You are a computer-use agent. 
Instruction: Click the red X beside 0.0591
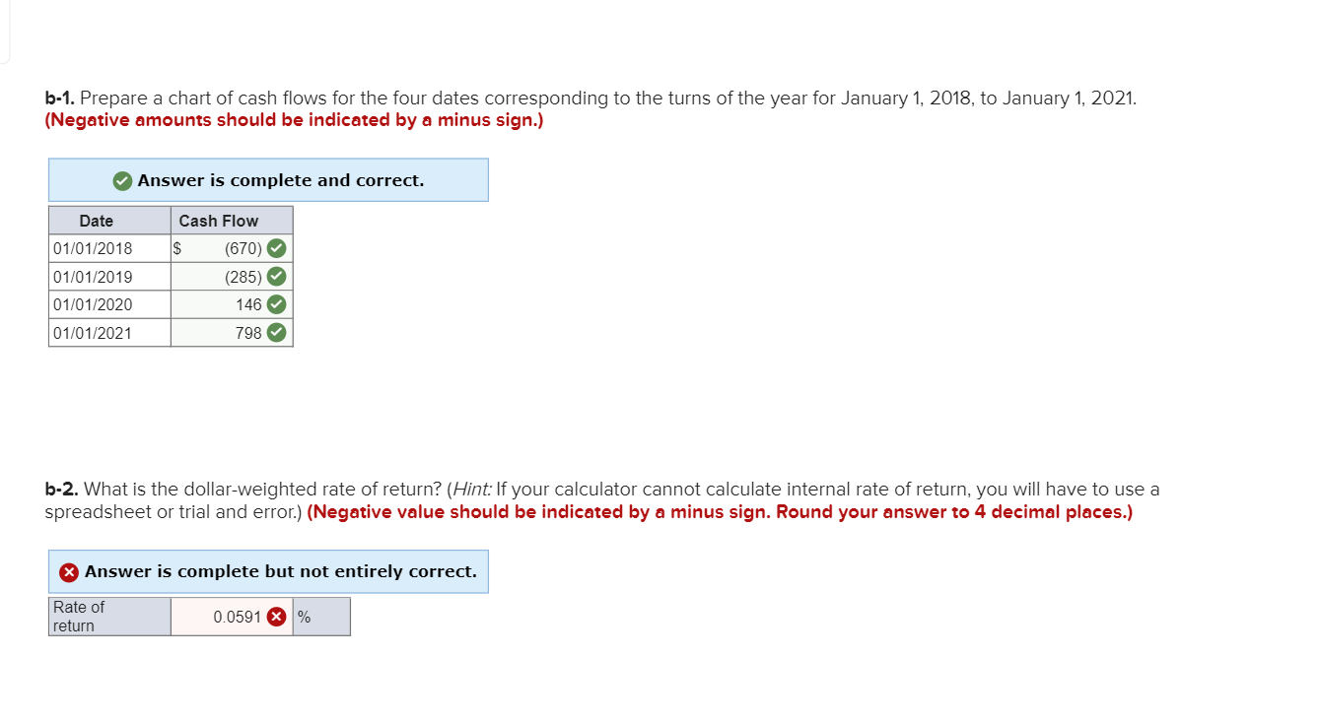(x=278, y=617)
